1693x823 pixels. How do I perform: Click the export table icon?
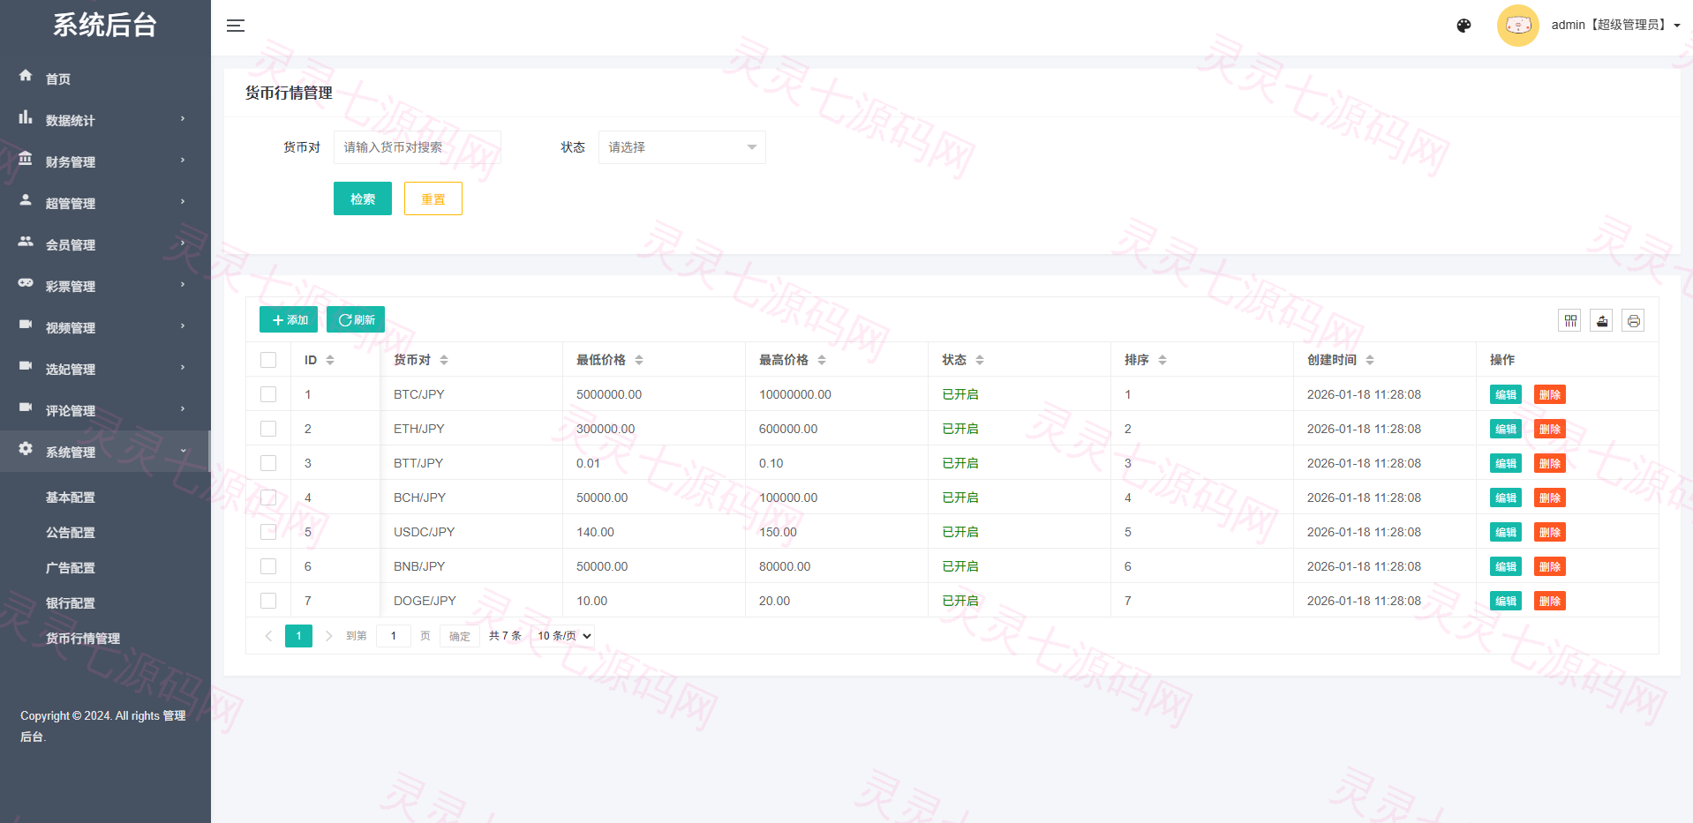1602,321
